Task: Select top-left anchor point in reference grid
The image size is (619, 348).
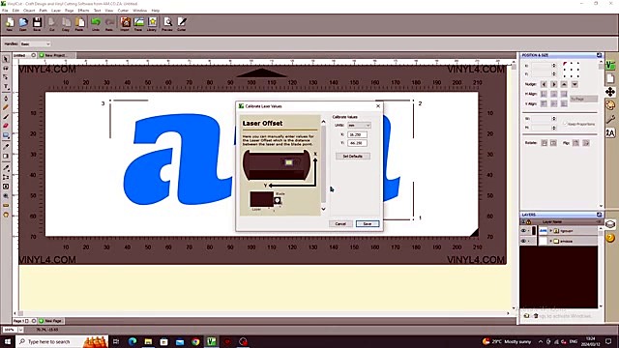Action: (565, 64)
